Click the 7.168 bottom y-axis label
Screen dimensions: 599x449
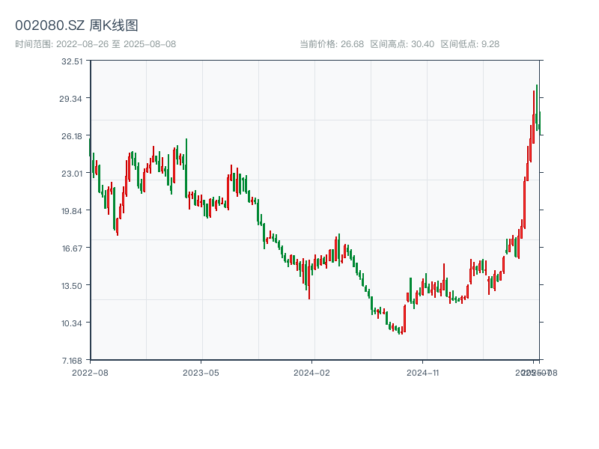(71, 361)
